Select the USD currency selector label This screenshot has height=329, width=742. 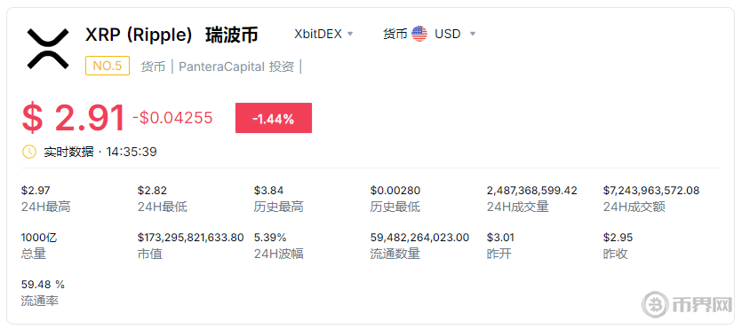(x=448, y=34)
